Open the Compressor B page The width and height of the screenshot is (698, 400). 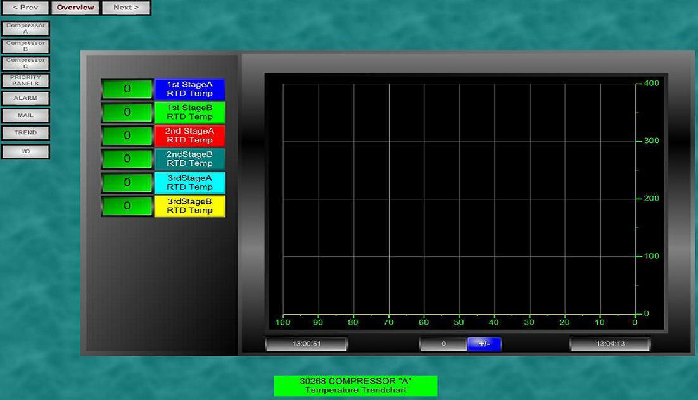pyautogui.click(x=25, y=46)
